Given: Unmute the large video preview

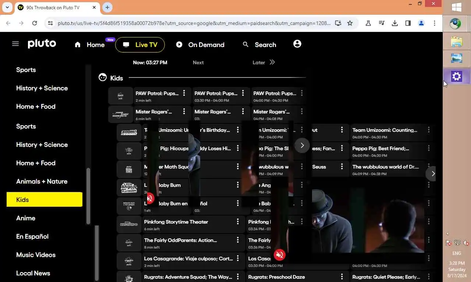Looking at the screenshot, I should (280, 254).
